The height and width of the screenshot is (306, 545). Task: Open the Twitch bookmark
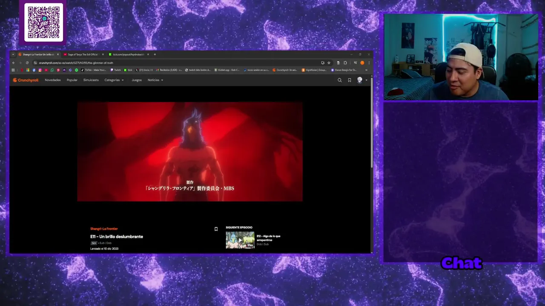[x=116, y=70]
